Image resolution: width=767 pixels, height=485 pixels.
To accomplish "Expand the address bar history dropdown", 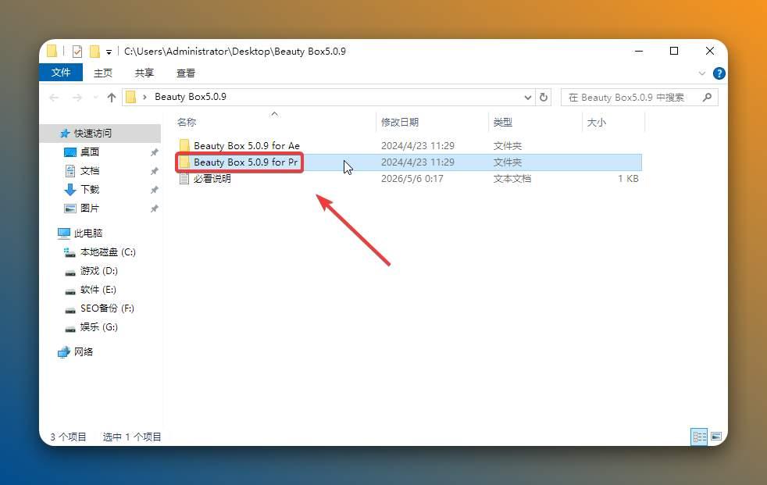I will [528, 98].
